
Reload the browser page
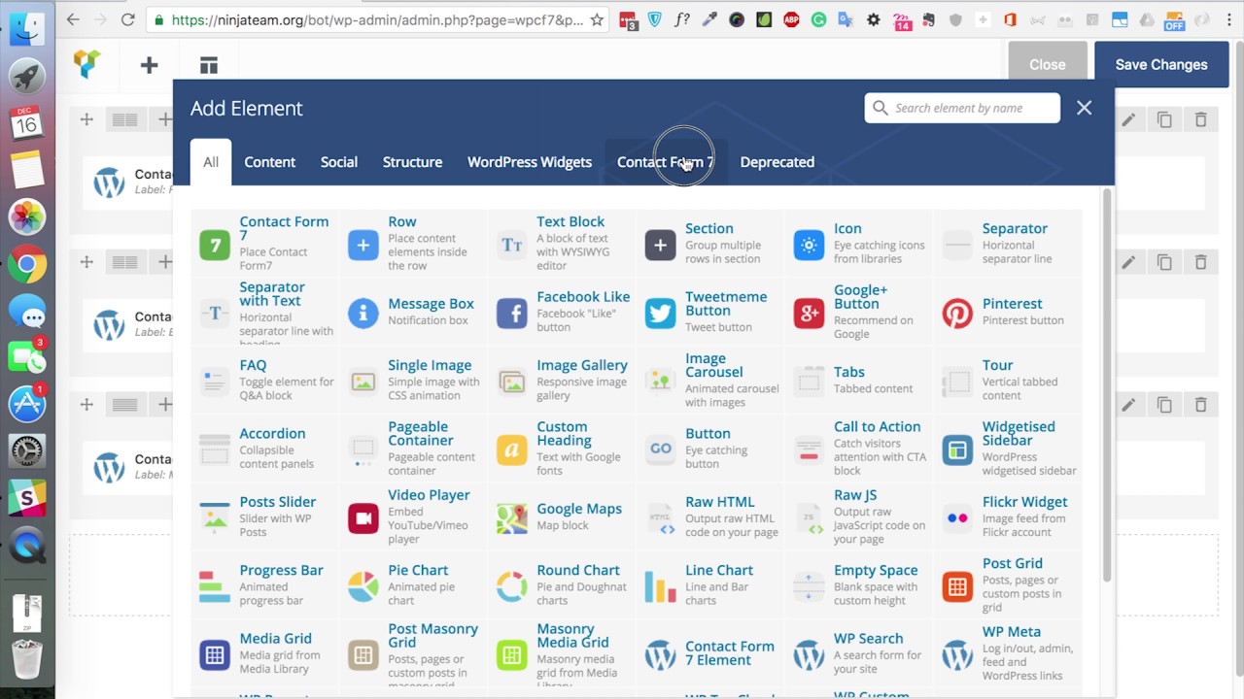128,19
